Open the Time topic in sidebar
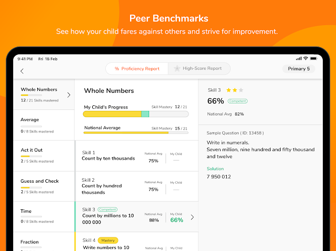Image resolution: width=336 pixels, height=251 pixels. (x=44, y=216)
